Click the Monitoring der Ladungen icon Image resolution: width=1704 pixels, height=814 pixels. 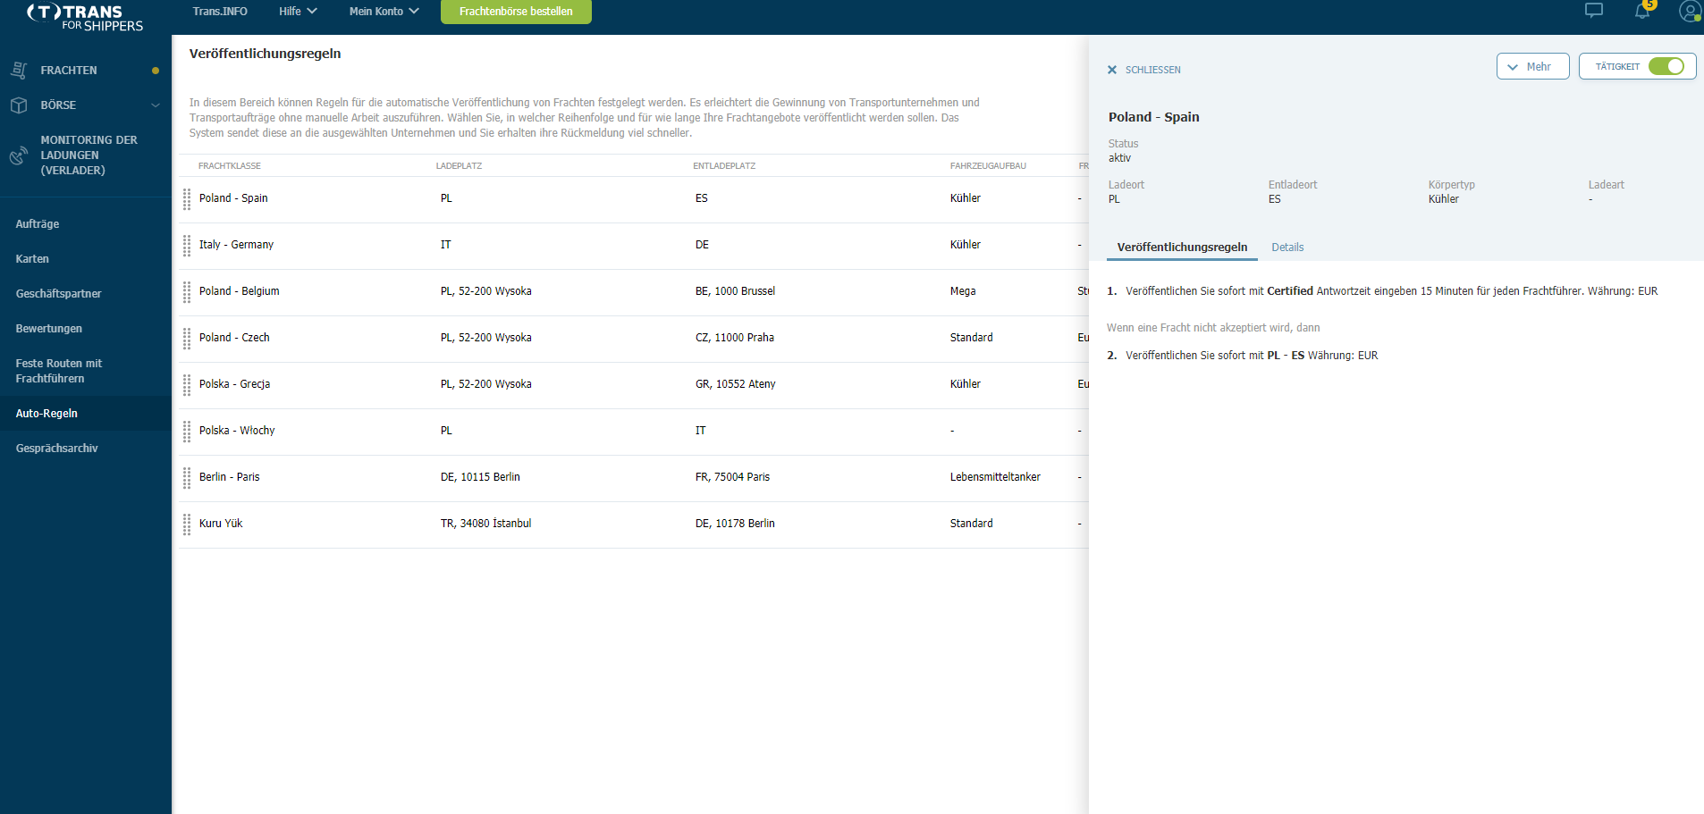pos(19,155)
